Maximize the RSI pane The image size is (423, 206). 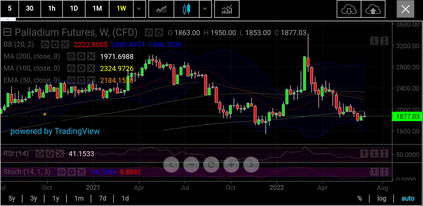[x=384, y=153]
